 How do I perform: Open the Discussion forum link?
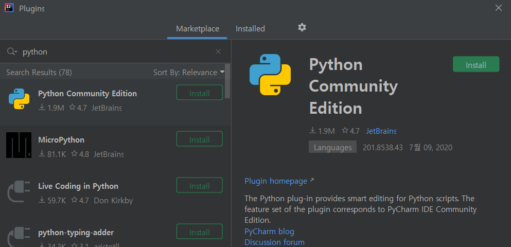click(274, 242)
